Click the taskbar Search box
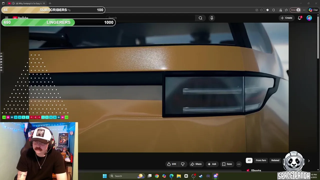Viewport: 320px width, 180px height. 126,176
